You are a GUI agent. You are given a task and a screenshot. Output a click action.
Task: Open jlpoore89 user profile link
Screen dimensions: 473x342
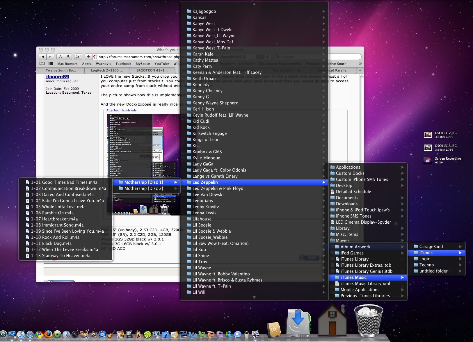57,76
